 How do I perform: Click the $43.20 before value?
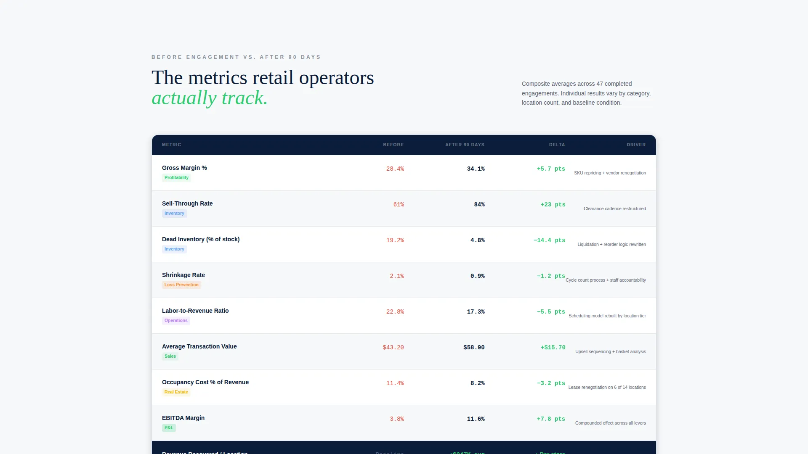pos(393,348)
